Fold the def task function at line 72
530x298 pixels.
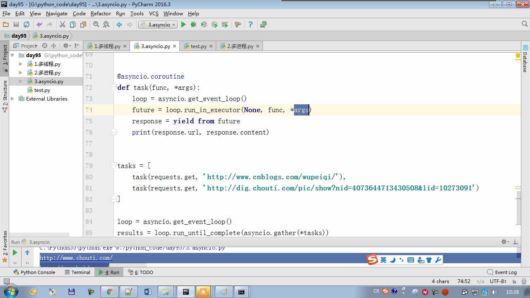113,87
